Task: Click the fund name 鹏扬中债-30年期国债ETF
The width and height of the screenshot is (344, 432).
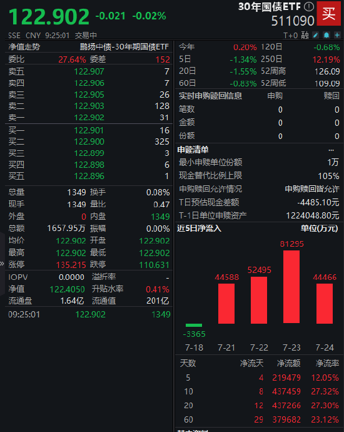Action: [124, 47]
